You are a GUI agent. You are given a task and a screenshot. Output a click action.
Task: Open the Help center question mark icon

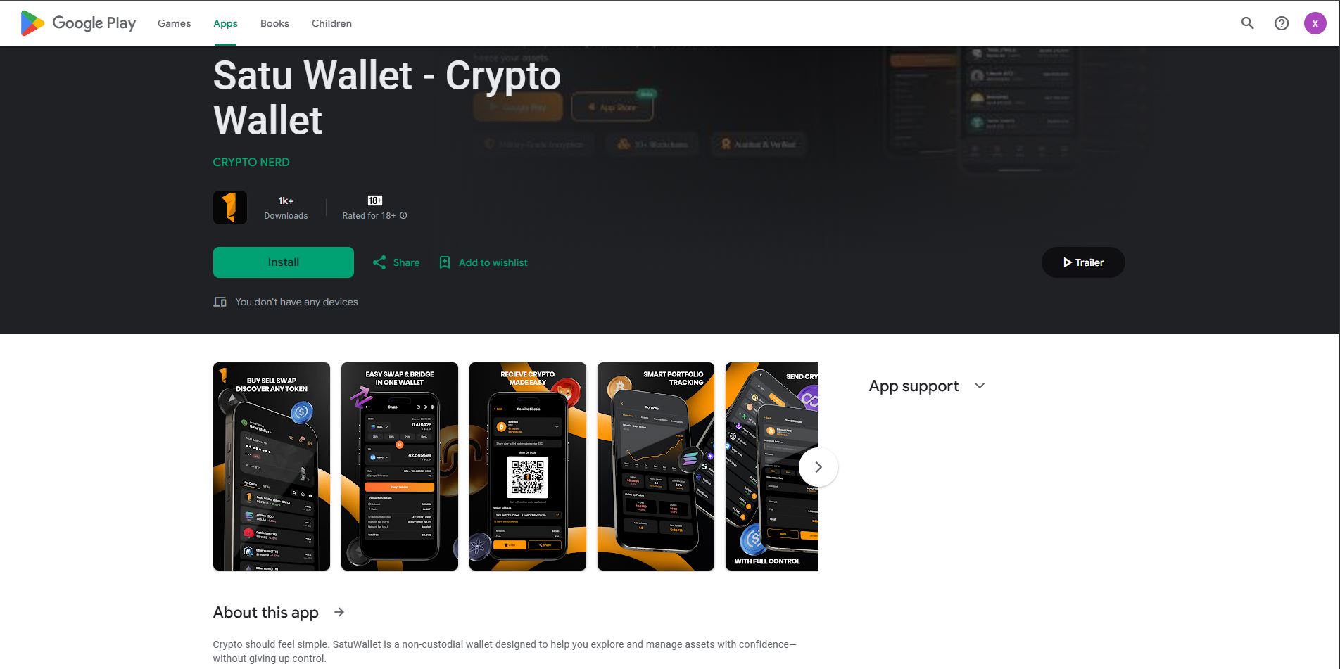point(1282,23)
